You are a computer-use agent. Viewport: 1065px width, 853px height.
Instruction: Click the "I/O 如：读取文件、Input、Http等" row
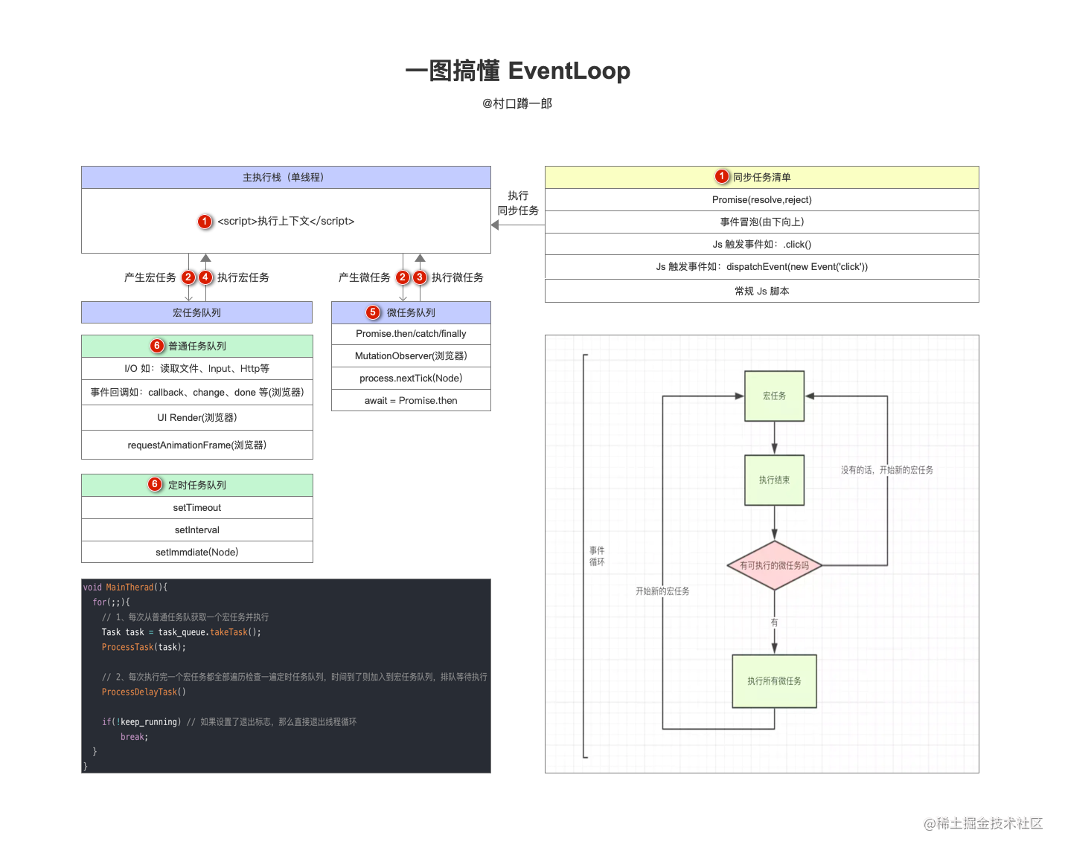(197, 369)
